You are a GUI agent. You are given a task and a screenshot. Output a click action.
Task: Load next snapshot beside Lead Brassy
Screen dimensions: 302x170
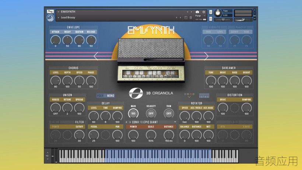(x=180, y=18)
